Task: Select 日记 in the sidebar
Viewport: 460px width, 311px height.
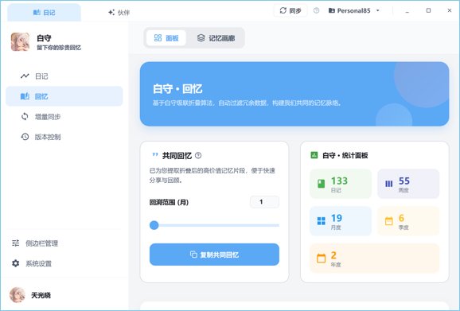Action: pyautogui.click(x=64, y=76)
